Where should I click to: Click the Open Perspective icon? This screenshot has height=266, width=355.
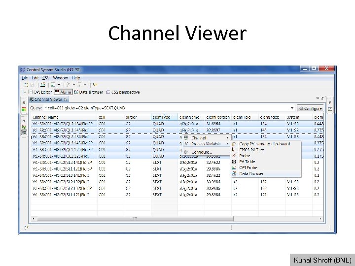point(24,92)
